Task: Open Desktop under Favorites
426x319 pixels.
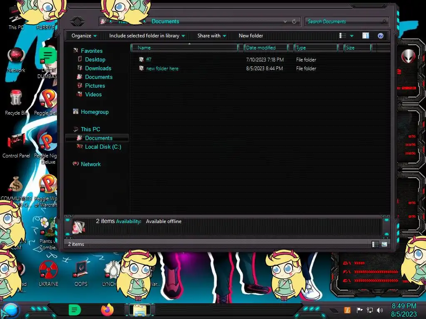Action: tap(95, 59)
